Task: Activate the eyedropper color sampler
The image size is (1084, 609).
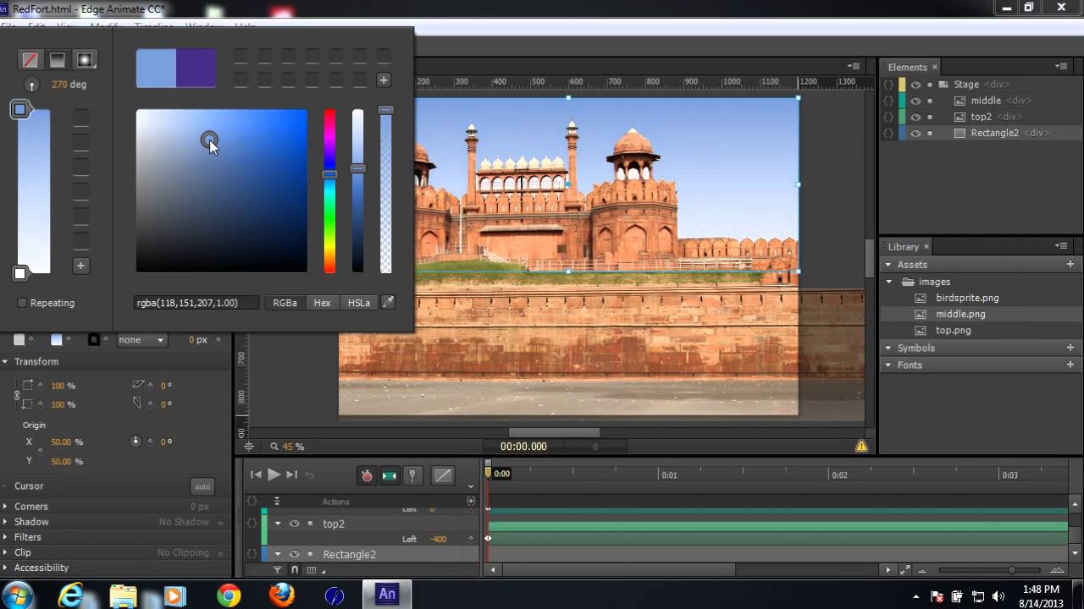Action: click(388, 302)
